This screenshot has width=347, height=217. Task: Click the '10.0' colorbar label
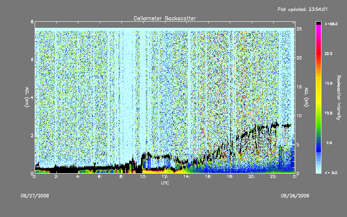pos(328,113)
